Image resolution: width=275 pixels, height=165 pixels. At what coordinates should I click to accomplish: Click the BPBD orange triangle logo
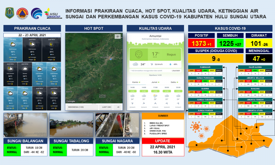(23, 12)
